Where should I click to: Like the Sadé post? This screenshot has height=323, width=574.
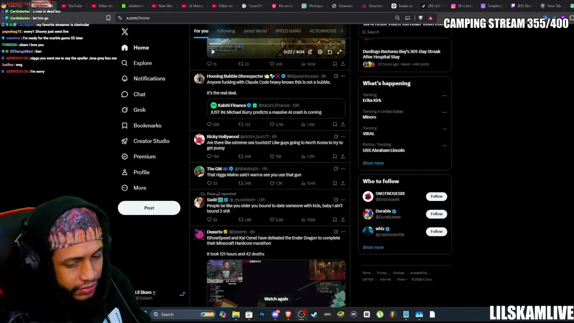pos(276,219)
